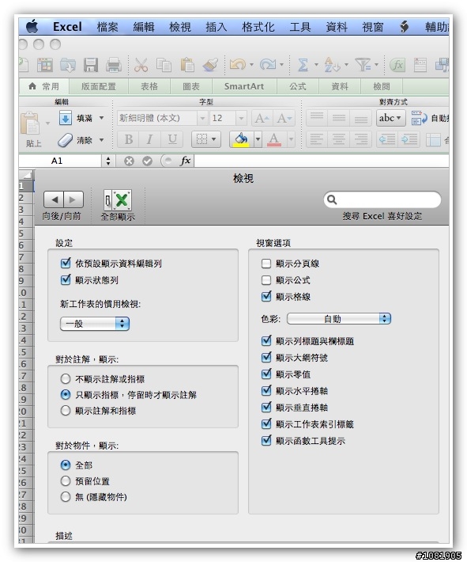Open the fill color dropdown arrow
The image size is (467, 562).
[x=258, y=139]
